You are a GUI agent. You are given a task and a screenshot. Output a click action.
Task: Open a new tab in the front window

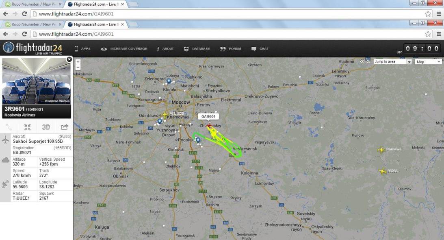click(x=133, y=25)
